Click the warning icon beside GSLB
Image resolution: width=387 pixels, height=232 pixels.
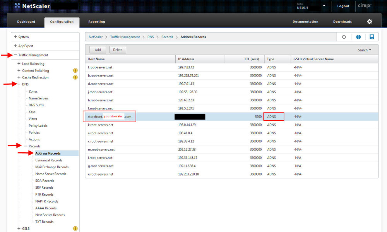click(x=75, y=228)
